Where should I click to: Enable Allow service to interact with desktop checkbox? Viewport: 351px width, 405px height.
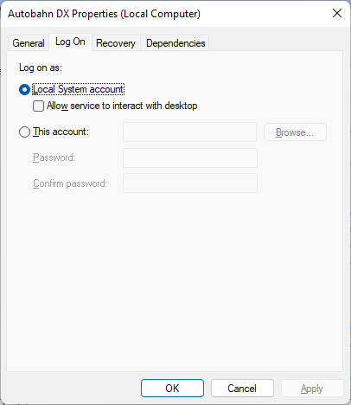38,106
